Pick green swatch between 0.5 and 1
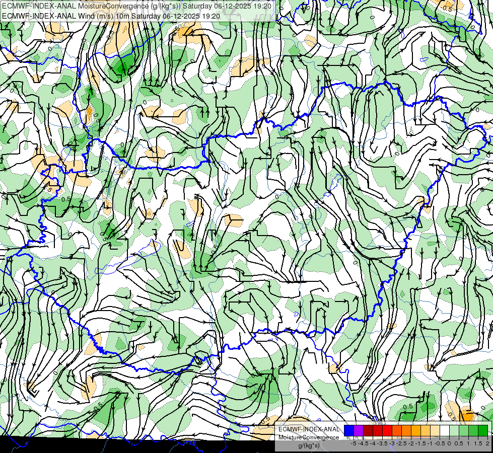The image size is (493, 453). pyautogui.click(x=464, y=430)
